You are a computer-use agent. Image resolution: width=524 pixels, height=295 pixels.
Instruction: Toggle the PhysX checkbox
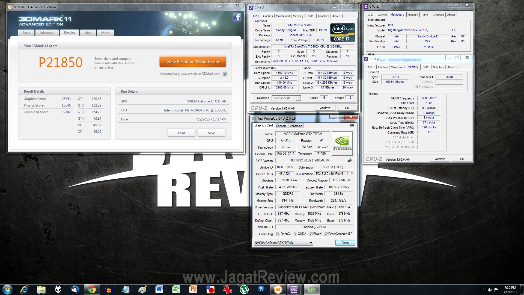point(311,234)
